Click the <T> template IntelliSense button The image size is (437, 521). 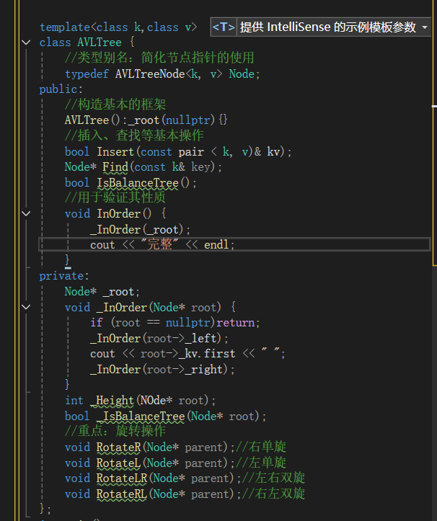point(224,27)
